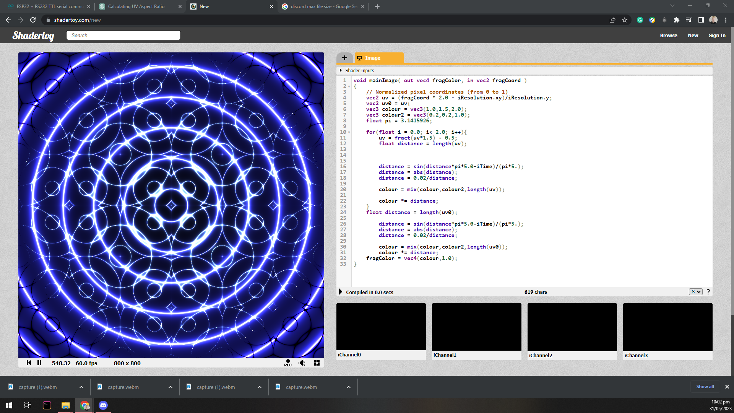Image resolution: width=734 pixels, height=413 pixels.
Task: Collapse code fold at line 10
Action: tap(349, 132)
